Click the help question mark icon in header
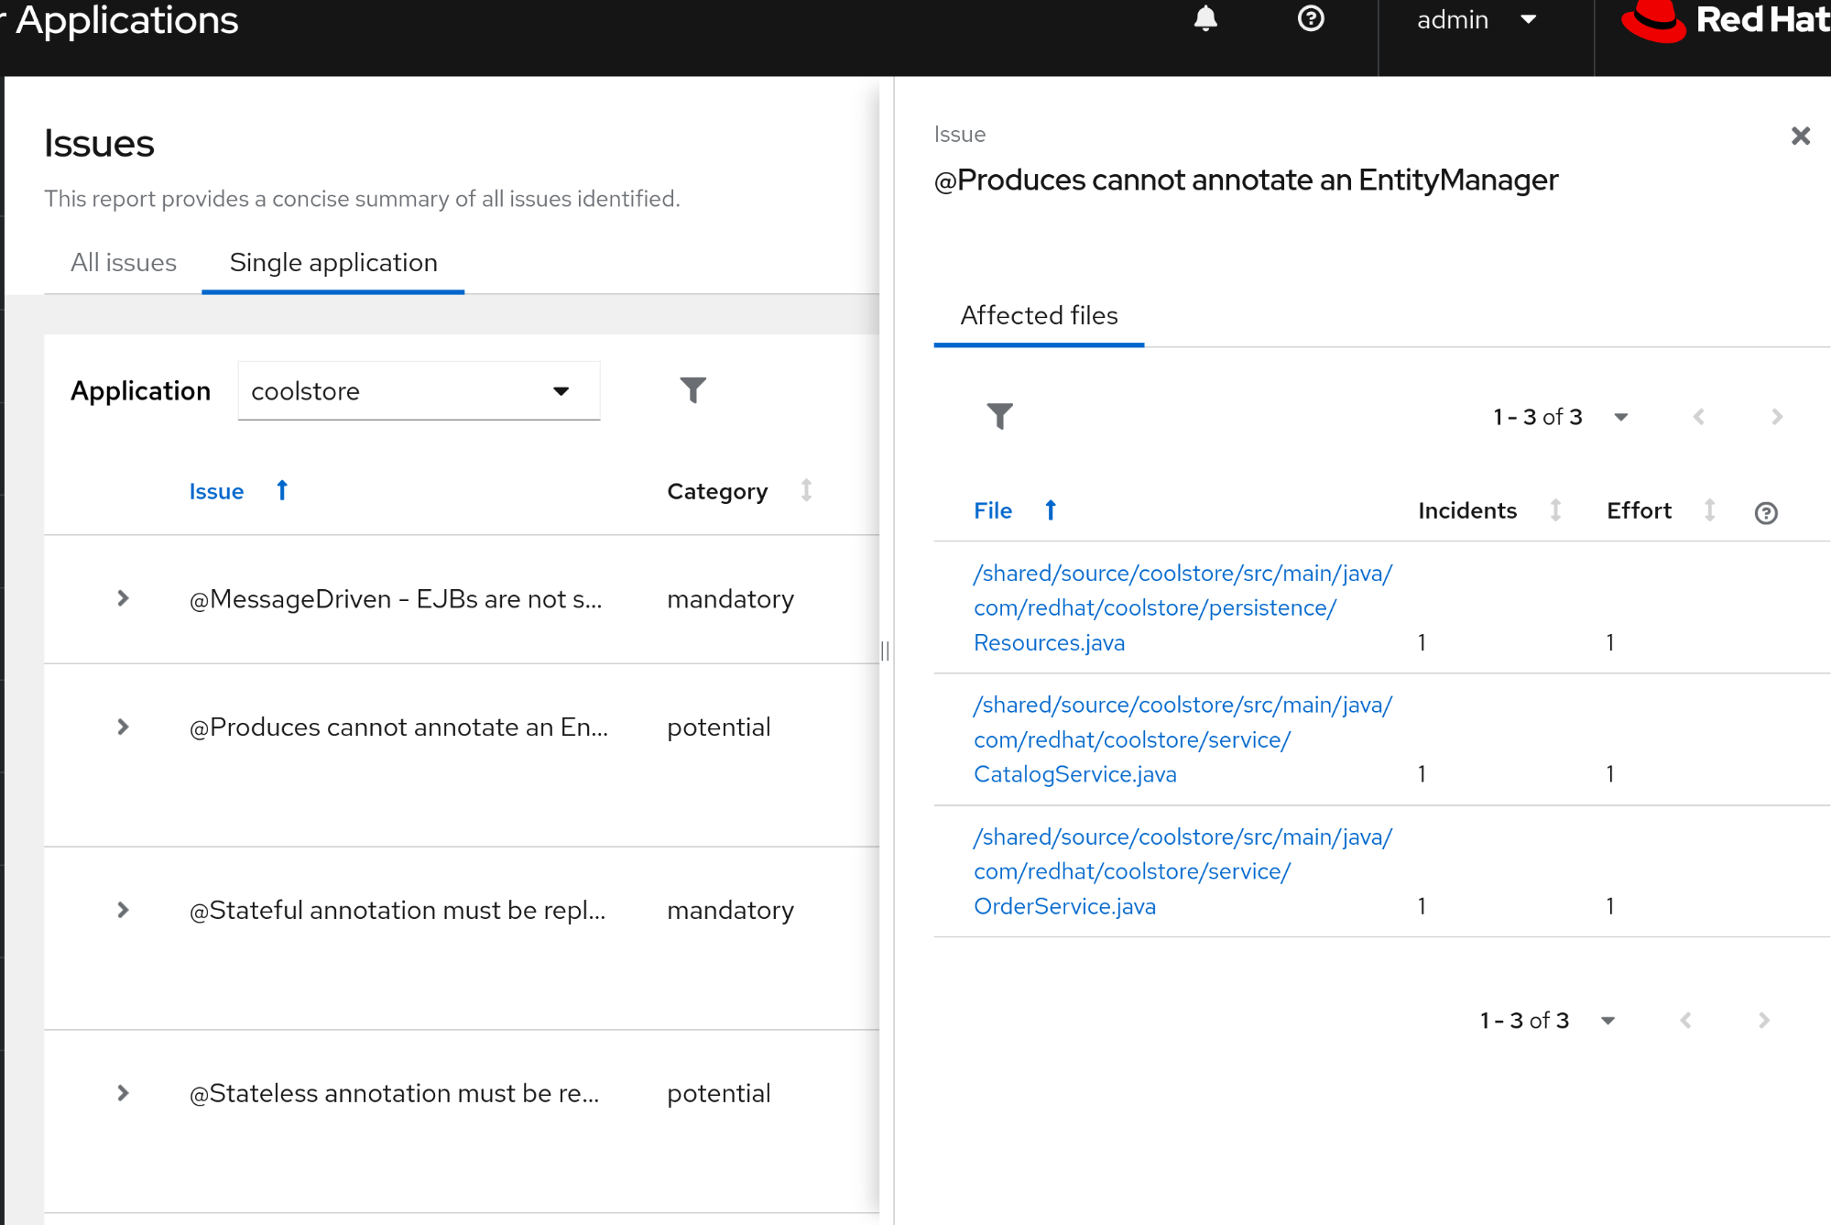 [x=1311, y=19]
